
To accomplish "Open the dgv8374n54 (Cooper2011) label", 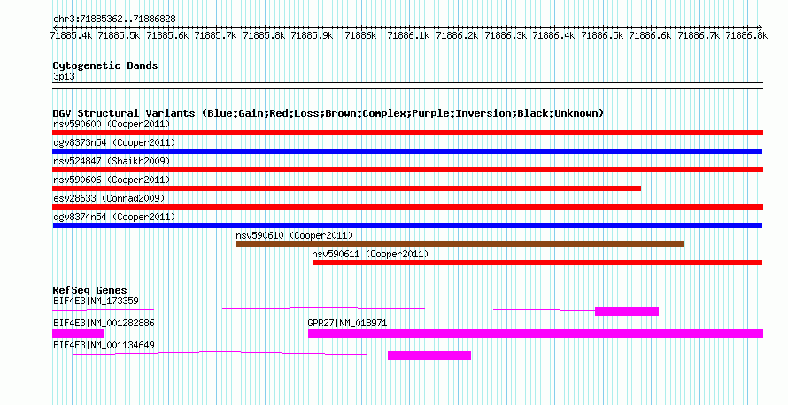I will tap(114, 217).
